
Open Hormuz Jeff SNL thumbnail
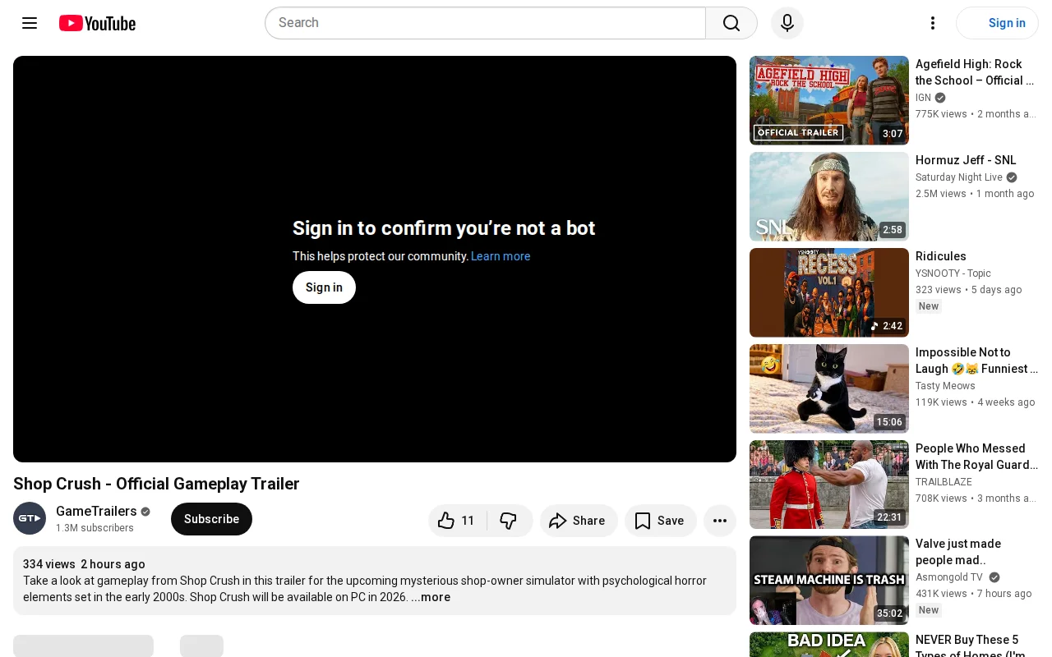[829, 196]
